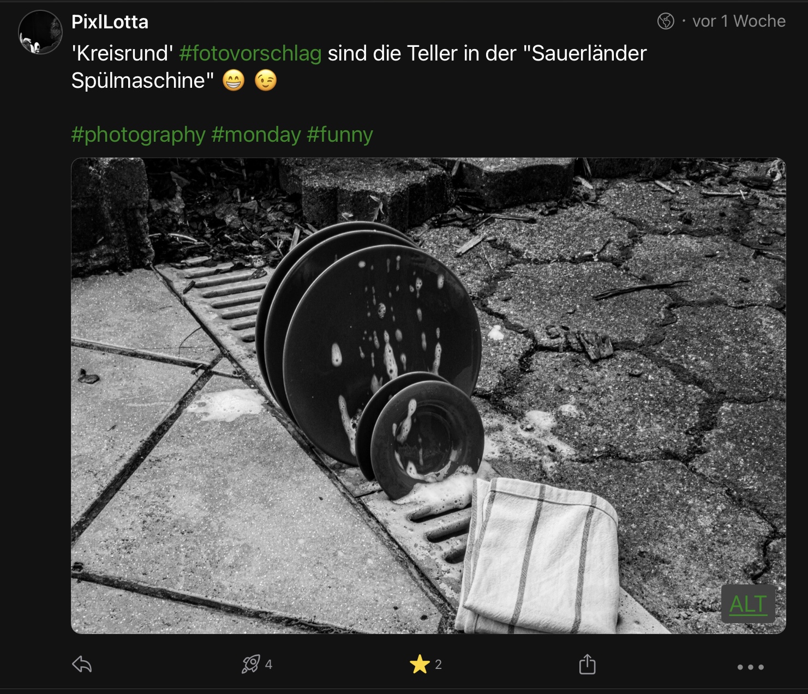Open the #funny hashtag
The width and height of the screenshot is (808, 694).
click(340, 134)
